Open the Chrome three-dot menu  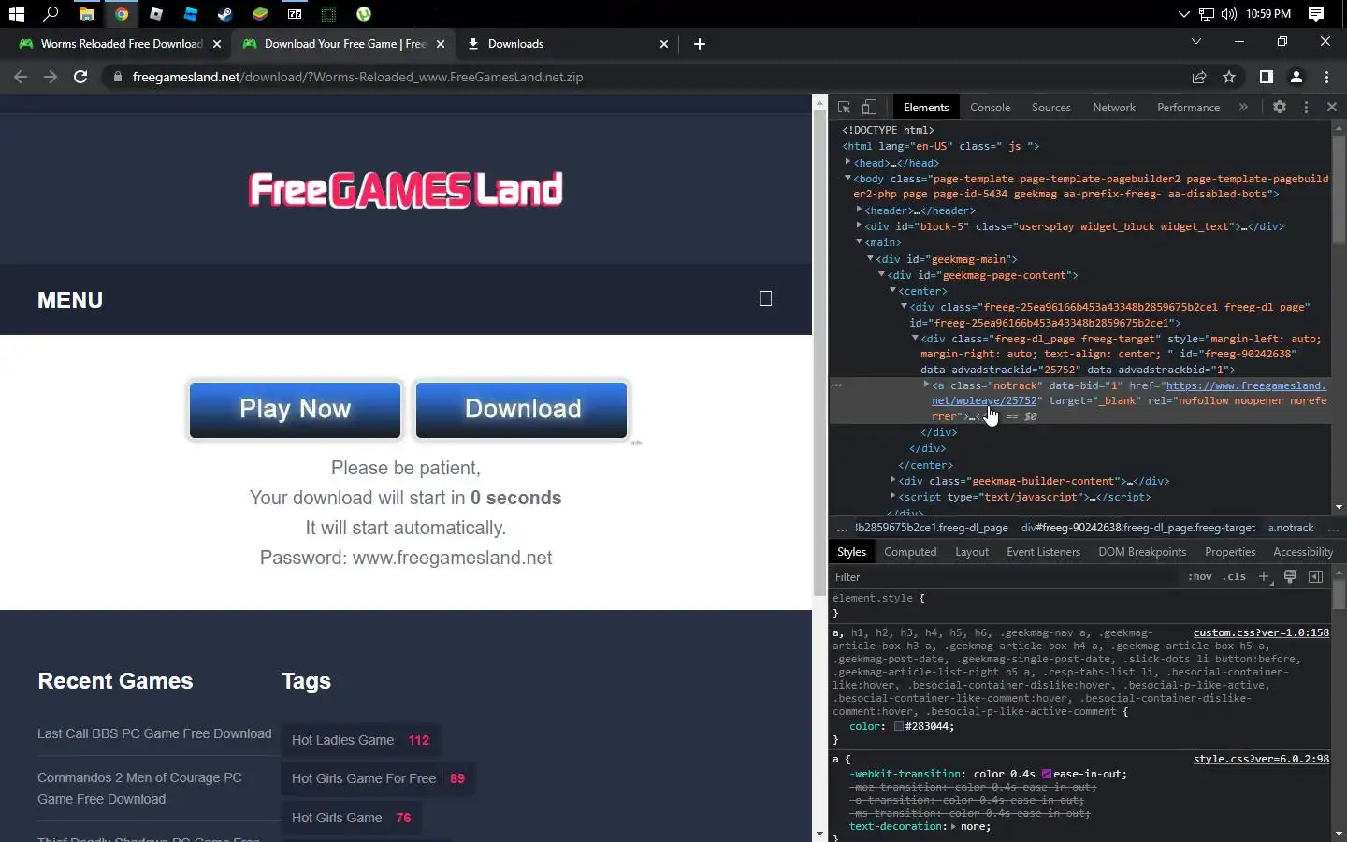click(1326, 77)
